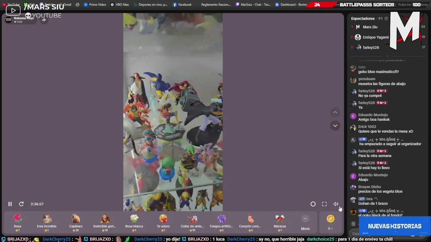Pause the live stream playback
The width and height of the screenshot is (431, 242).
click(10, 204)
